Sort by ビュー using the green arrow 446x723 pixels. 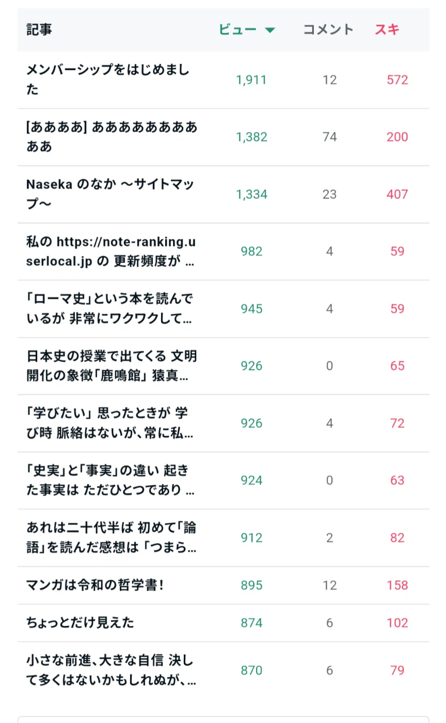(x=269, y=30)
